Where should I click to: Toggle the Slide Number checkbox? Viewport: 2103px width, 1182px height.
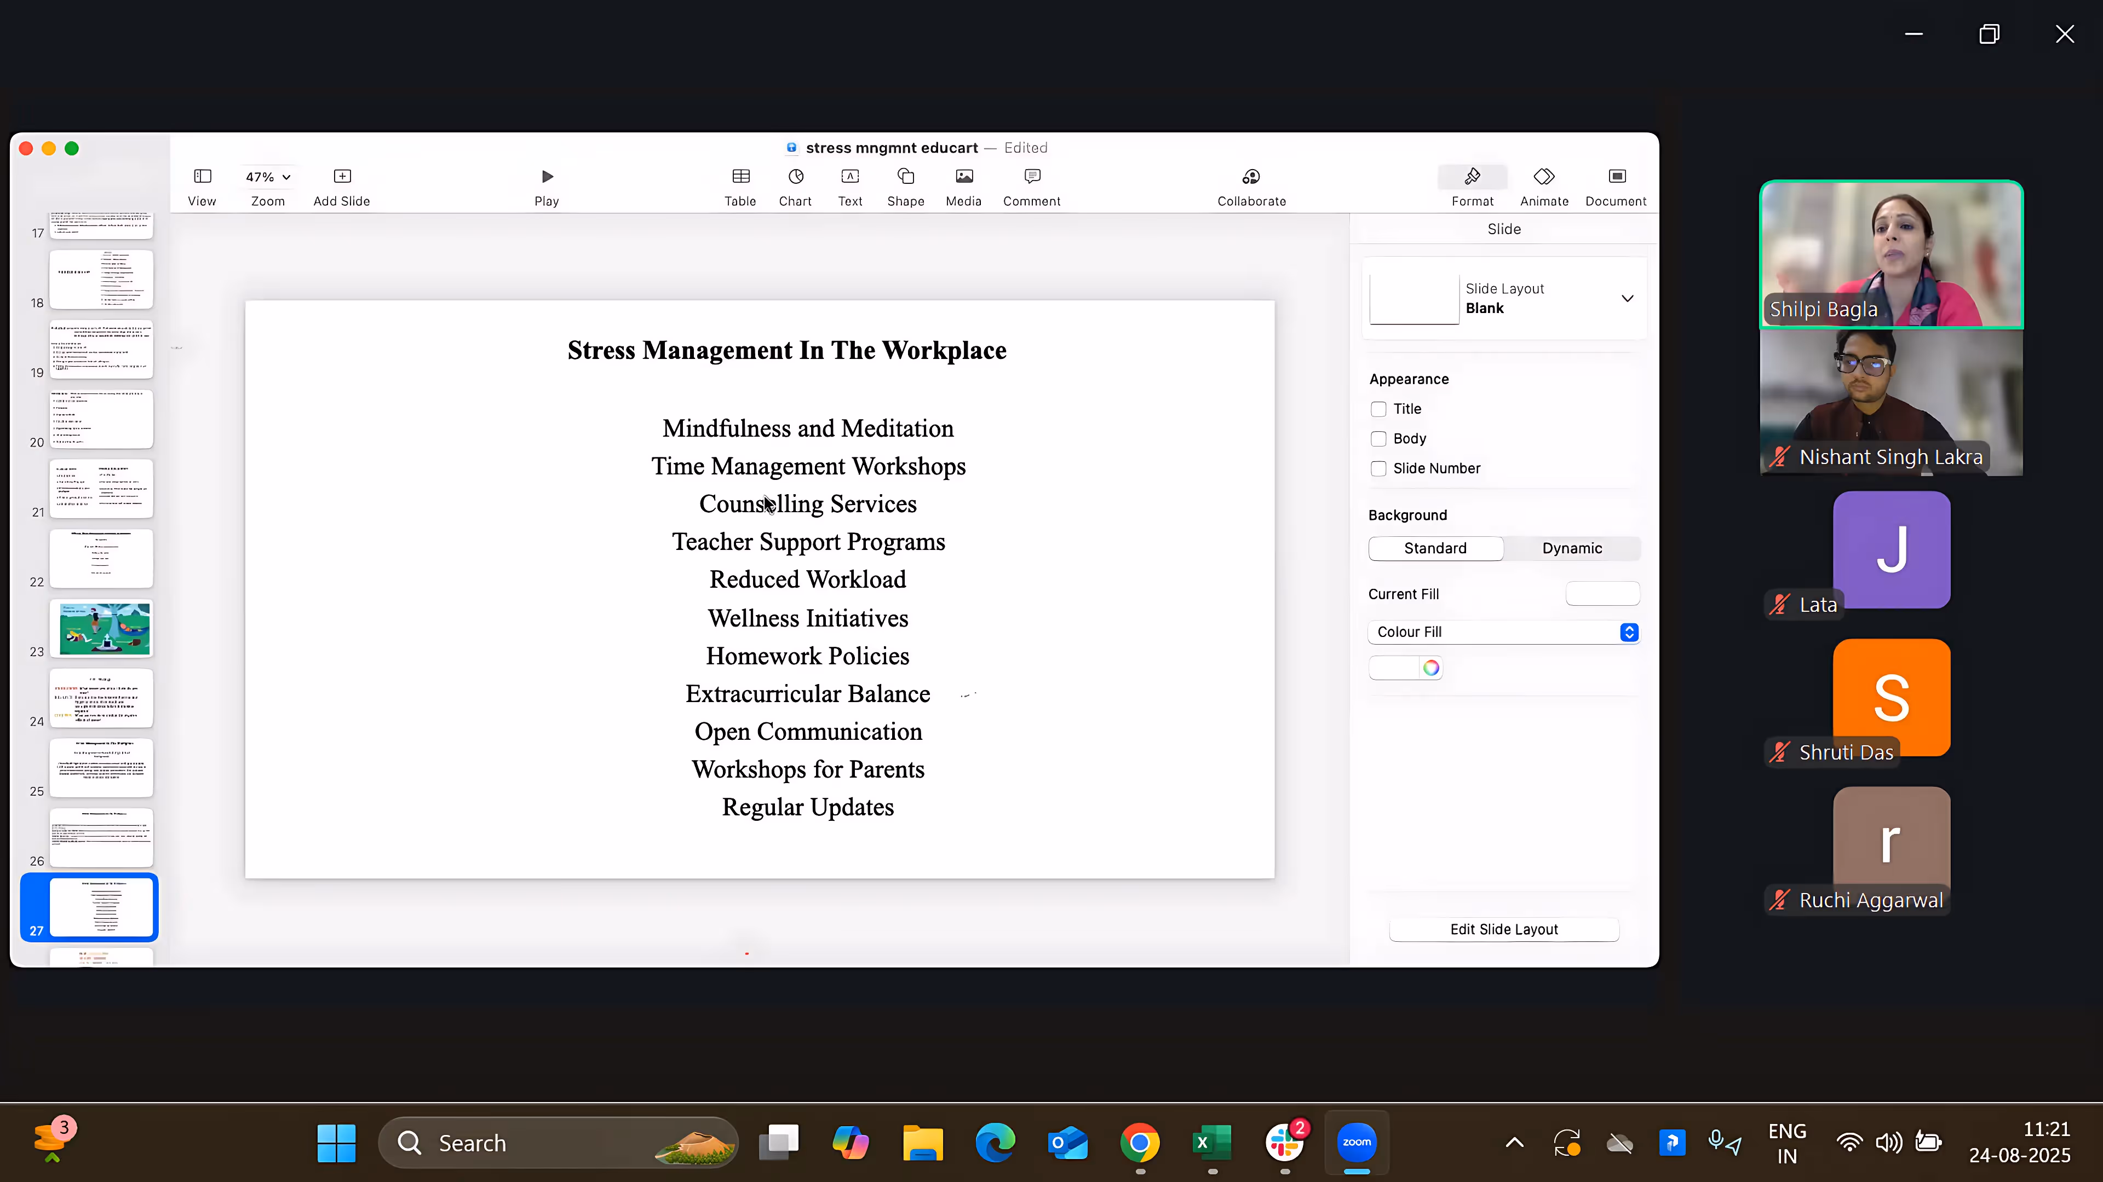click(x=1379, y=468)
